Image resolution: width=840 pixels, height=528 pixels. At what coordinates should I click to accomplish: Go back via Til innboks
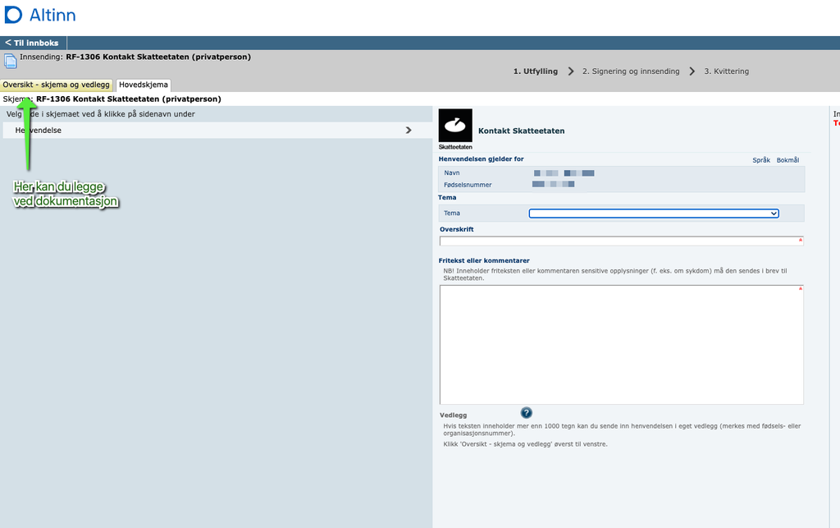33,43
